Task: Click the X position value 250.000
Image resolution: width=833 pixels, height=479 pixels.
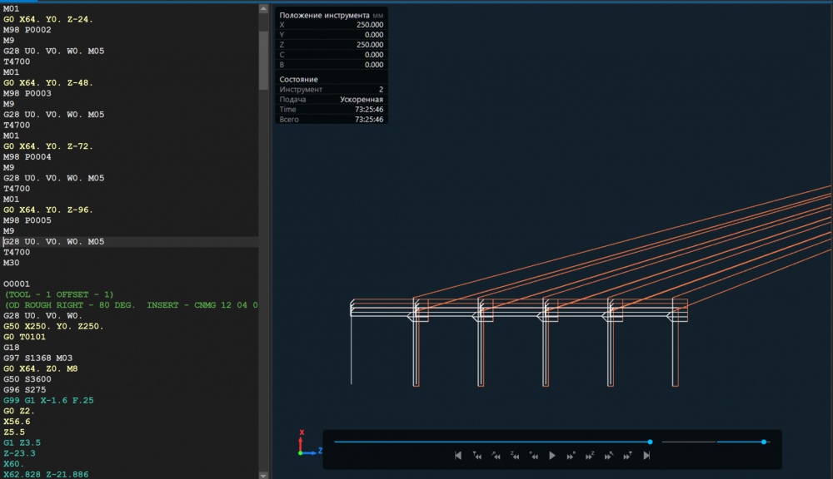Action: point(370,25)
